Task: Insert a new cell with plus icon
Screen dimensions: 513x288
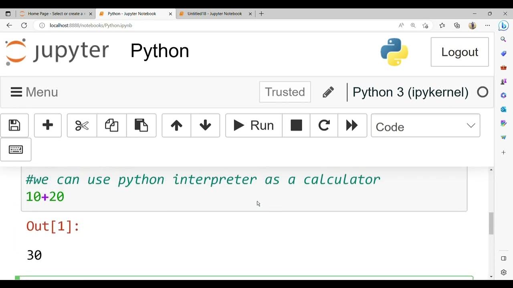Action: 48,126
